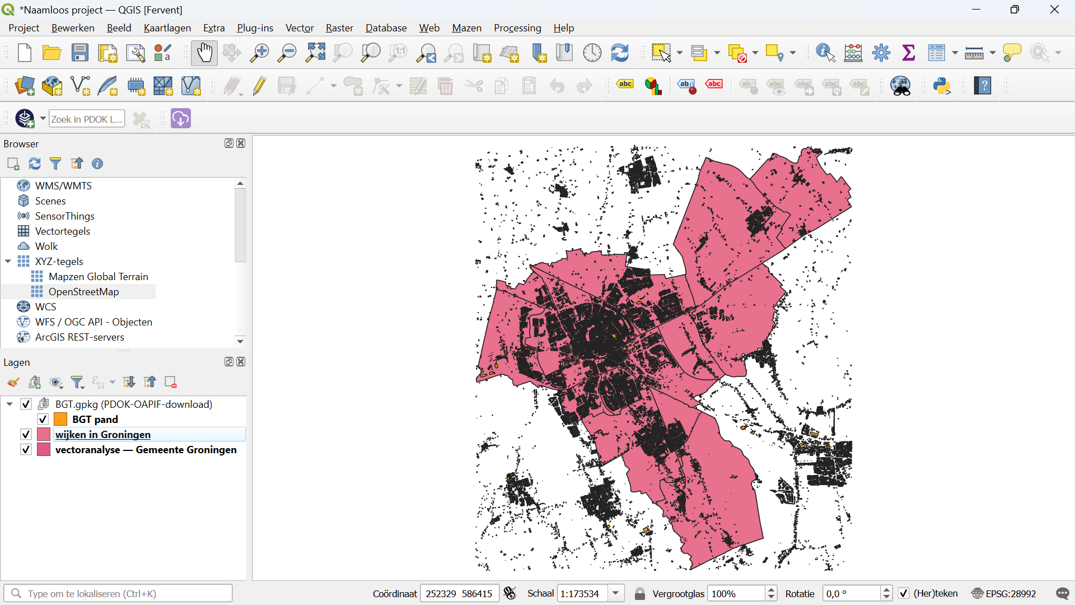Image resolution: width=1075 pixels, height=605 pixels.
Task: Collapse the BGT.gpkg layer group
Action: pos(10,404)
